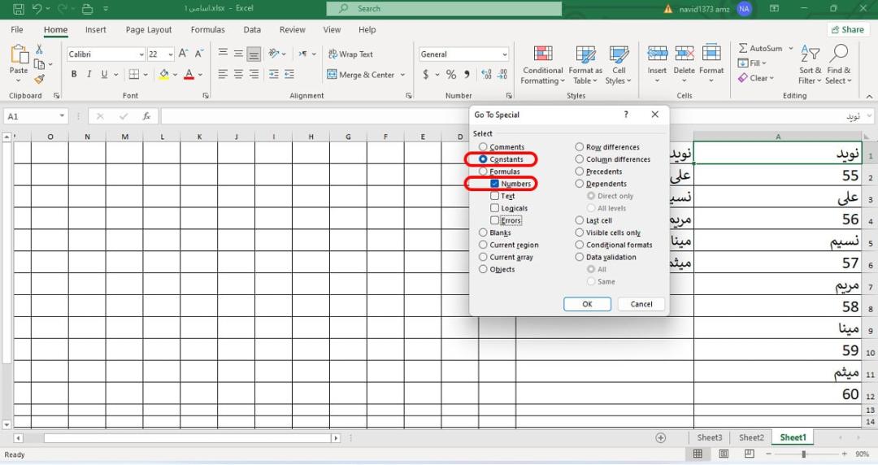Click AutoSum sigma icon

pos(743,48)
